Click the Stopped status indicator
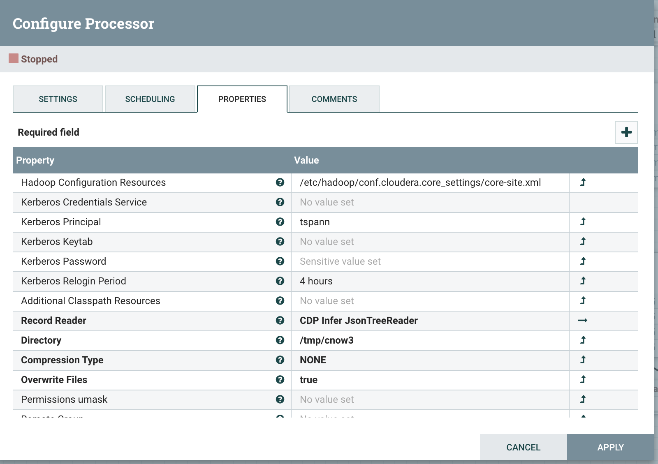The width and height of the screenshot is (658, 464). pyautogui.click(x=33, y=59)
